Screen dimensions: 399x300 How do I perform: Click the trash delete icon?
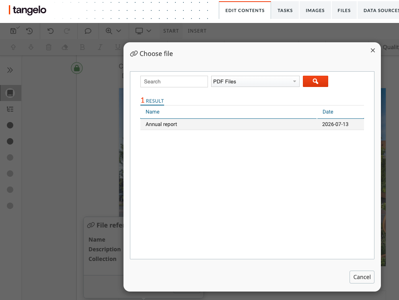(x=49, y=47)
